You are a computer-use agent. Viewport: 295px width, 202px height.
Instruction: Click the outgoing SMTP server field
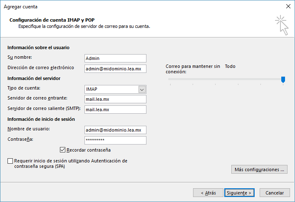115,110
